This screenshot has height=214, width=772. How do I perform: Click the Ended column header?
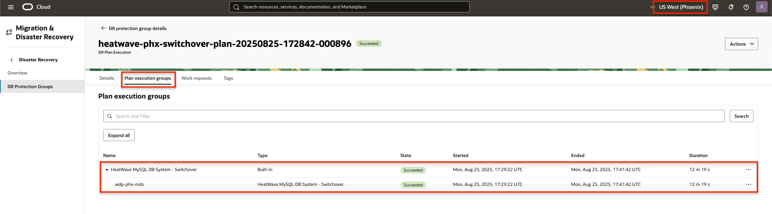tap(578, 155)
